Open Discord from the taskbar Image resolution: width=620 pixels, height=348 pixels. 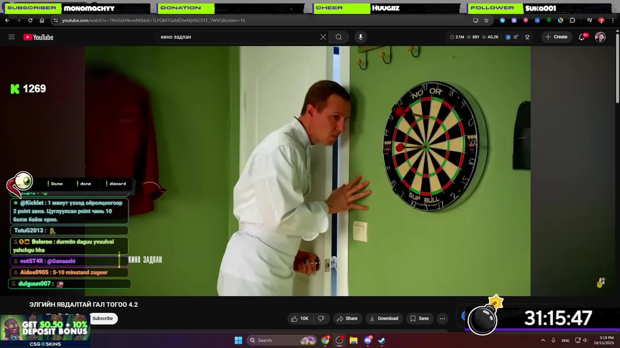[x=368, y=340]
